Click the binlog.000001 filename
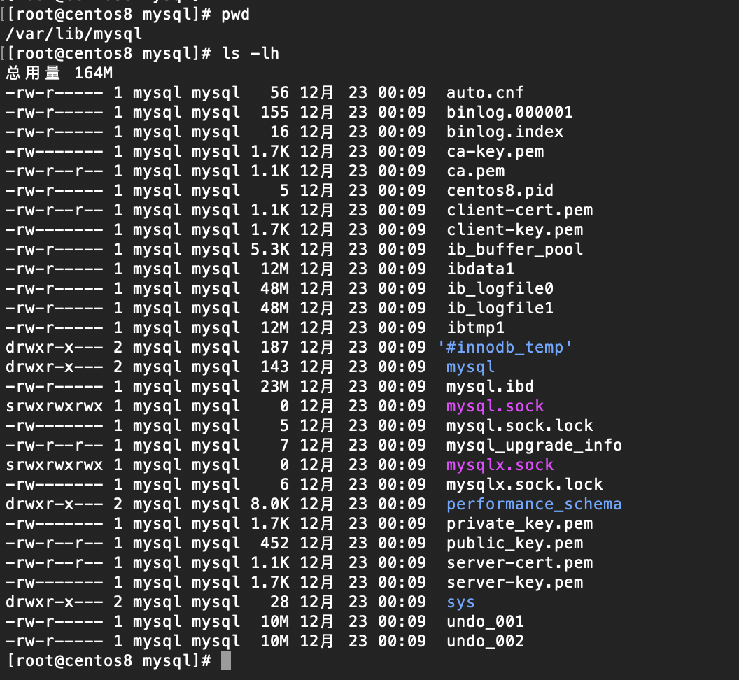 [509, 112]
